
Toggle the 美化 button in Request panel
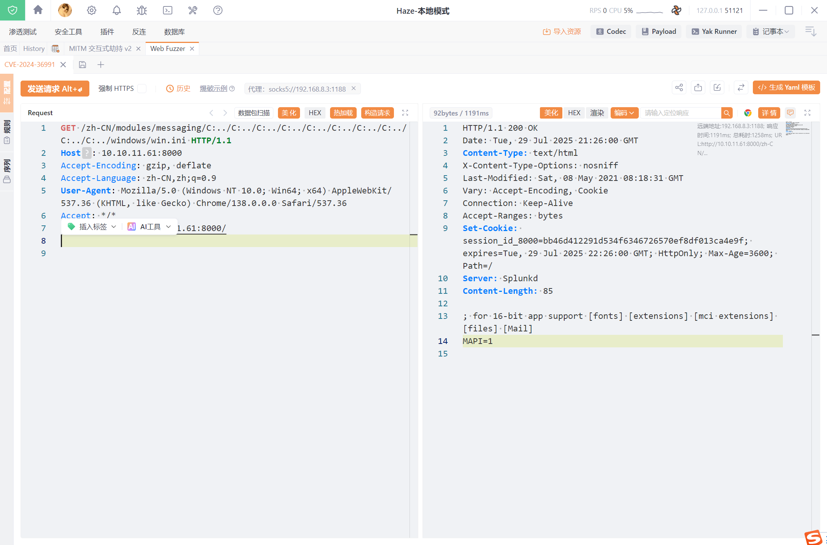coord(289,113)
